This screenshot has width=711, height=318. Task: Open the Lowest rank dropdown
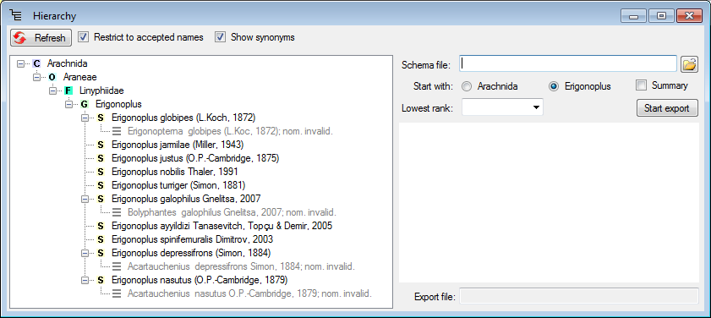pyautogui.click(x=502, y=107)
